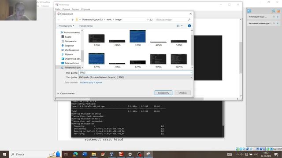Open File Explorer from taskbar
Screen dimensions: 282x158
pos(93,154)
